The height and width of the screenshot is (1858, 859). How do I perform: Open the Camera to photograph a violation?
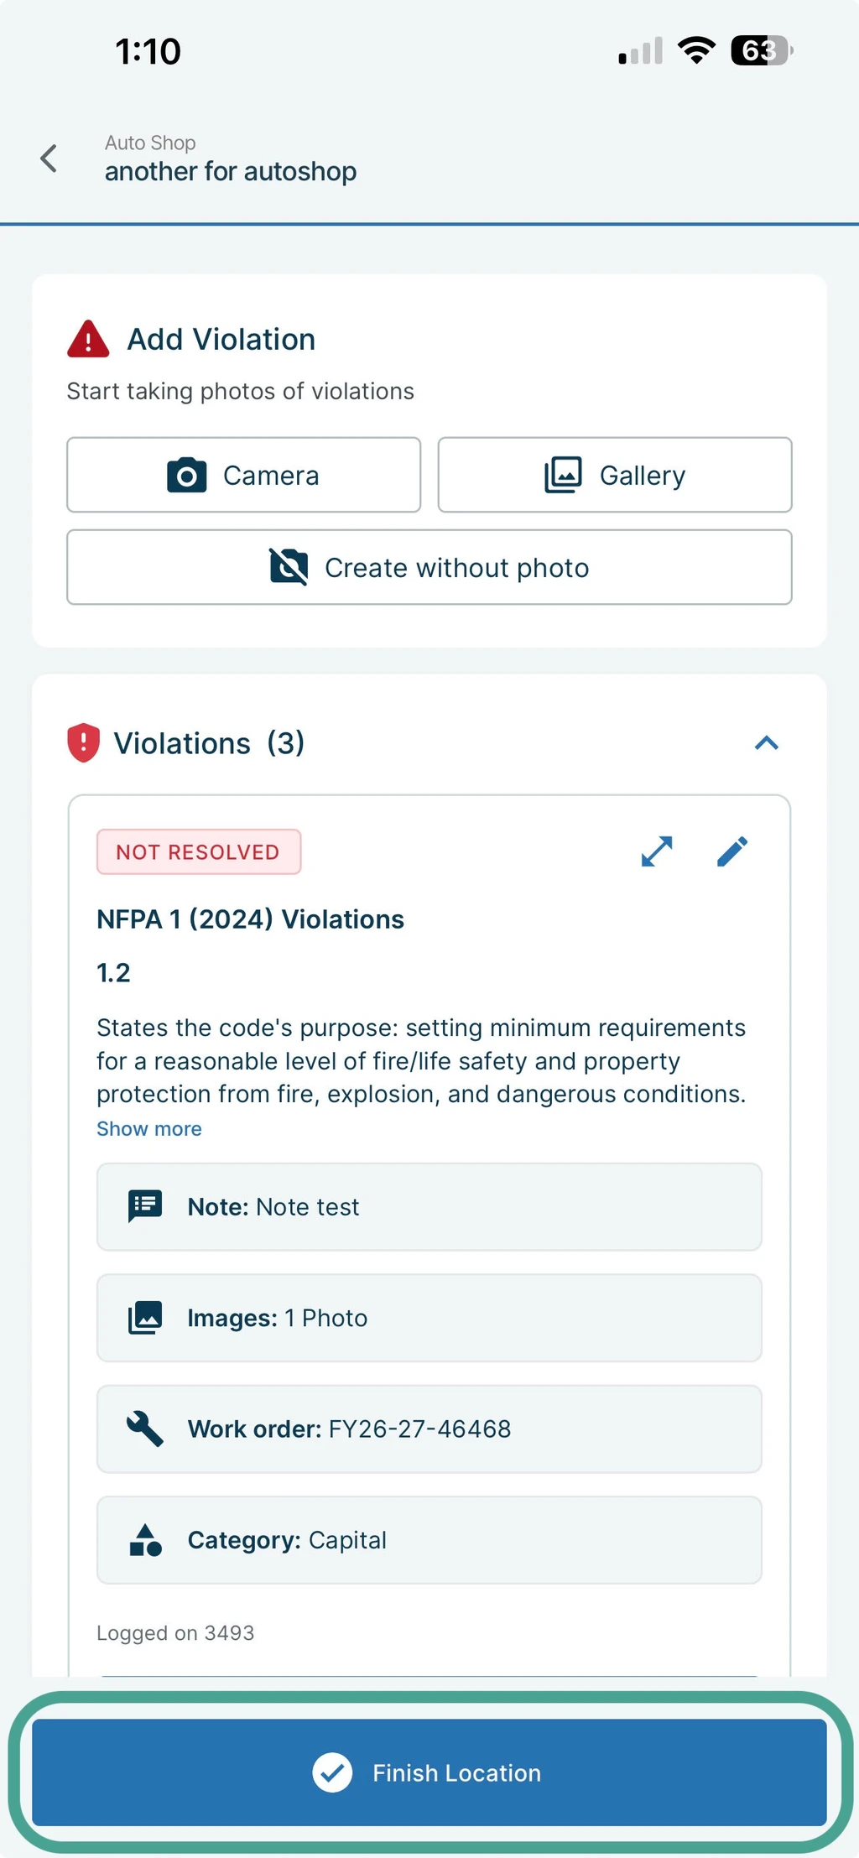(243, 475)
